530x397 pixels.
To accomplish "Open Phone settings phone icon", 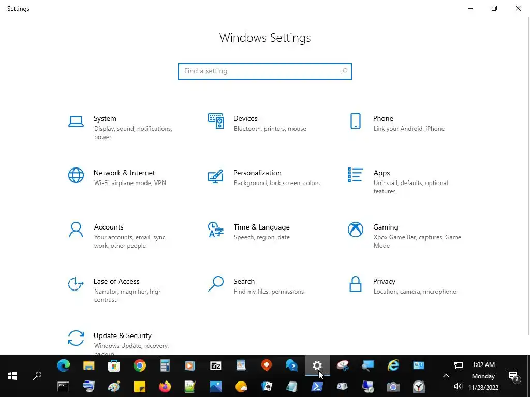I will point(355,121).
